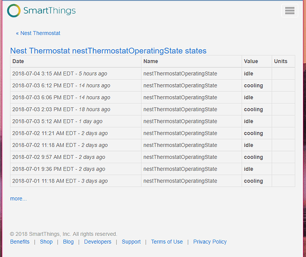Visit the Blog footer link
Image resolution: width=306 pixels, height=257 pixels.
[x=69, y=242]
